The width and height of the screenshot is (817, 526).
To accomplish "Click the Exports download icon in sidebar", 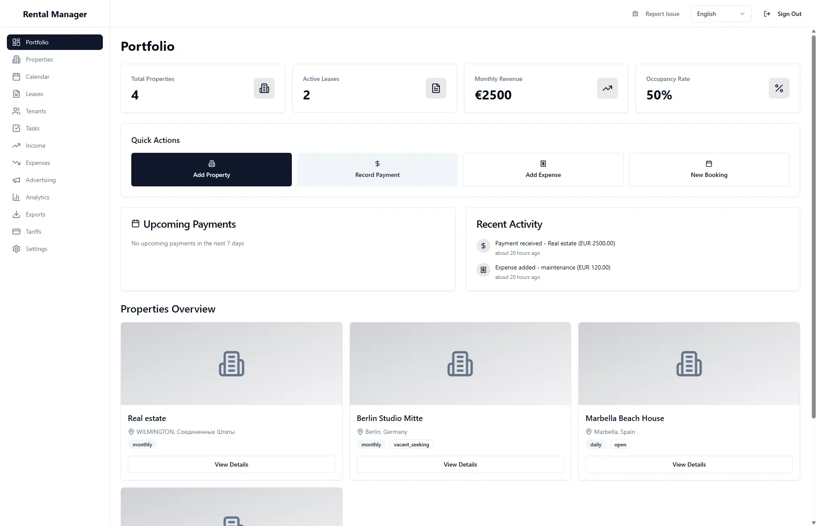I will 16,214.
